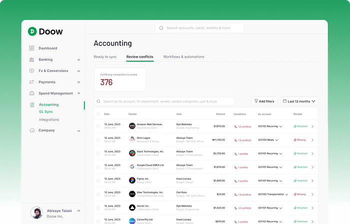Check the Slack Technologies row checkbox
350x224 pixels.
coord(98,153)
